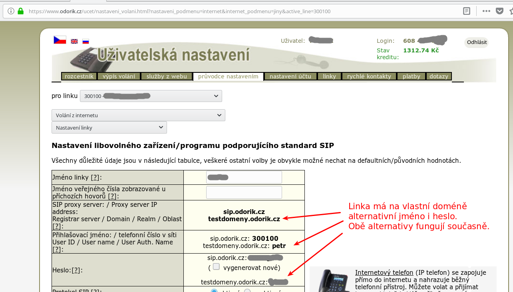Toggle reader view icon in address bar

click(x=467, y=11)
